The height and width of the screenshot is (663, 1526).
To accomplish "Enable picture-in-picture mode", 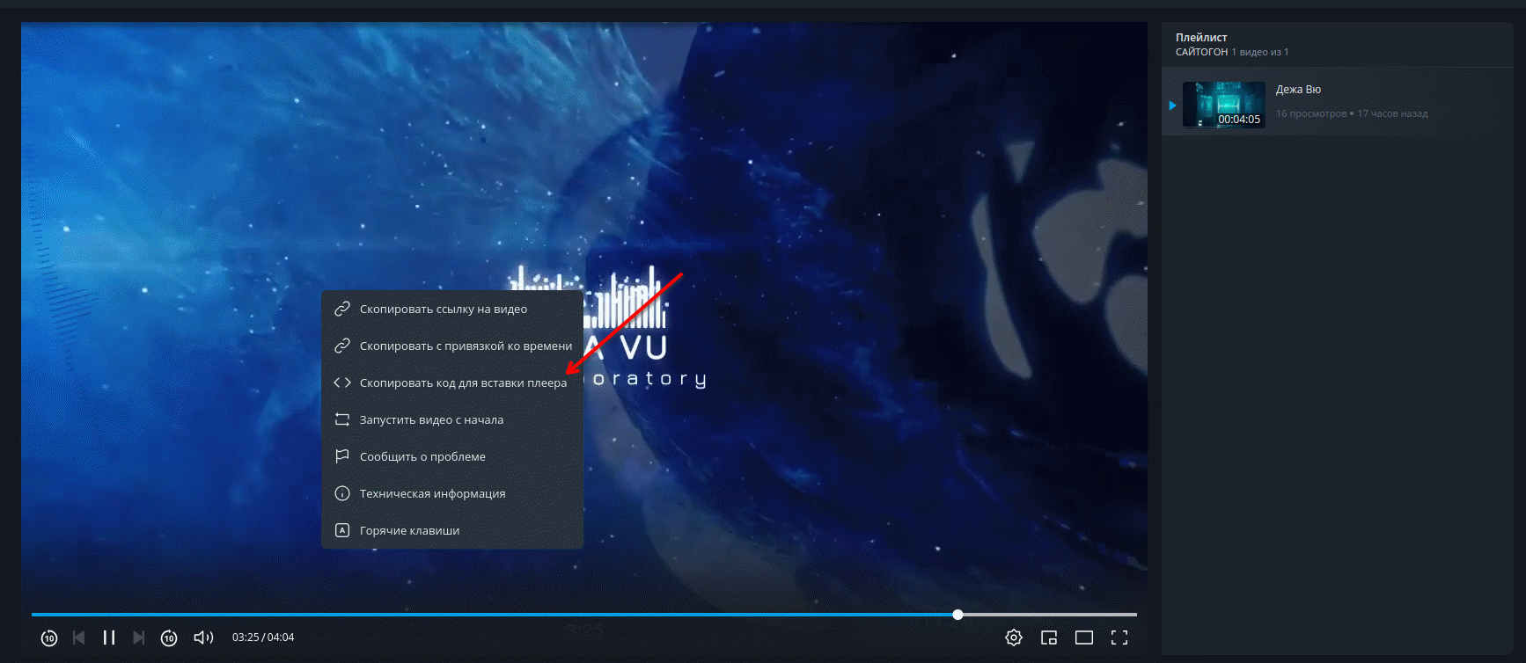I will click(x=1049, y=637).
